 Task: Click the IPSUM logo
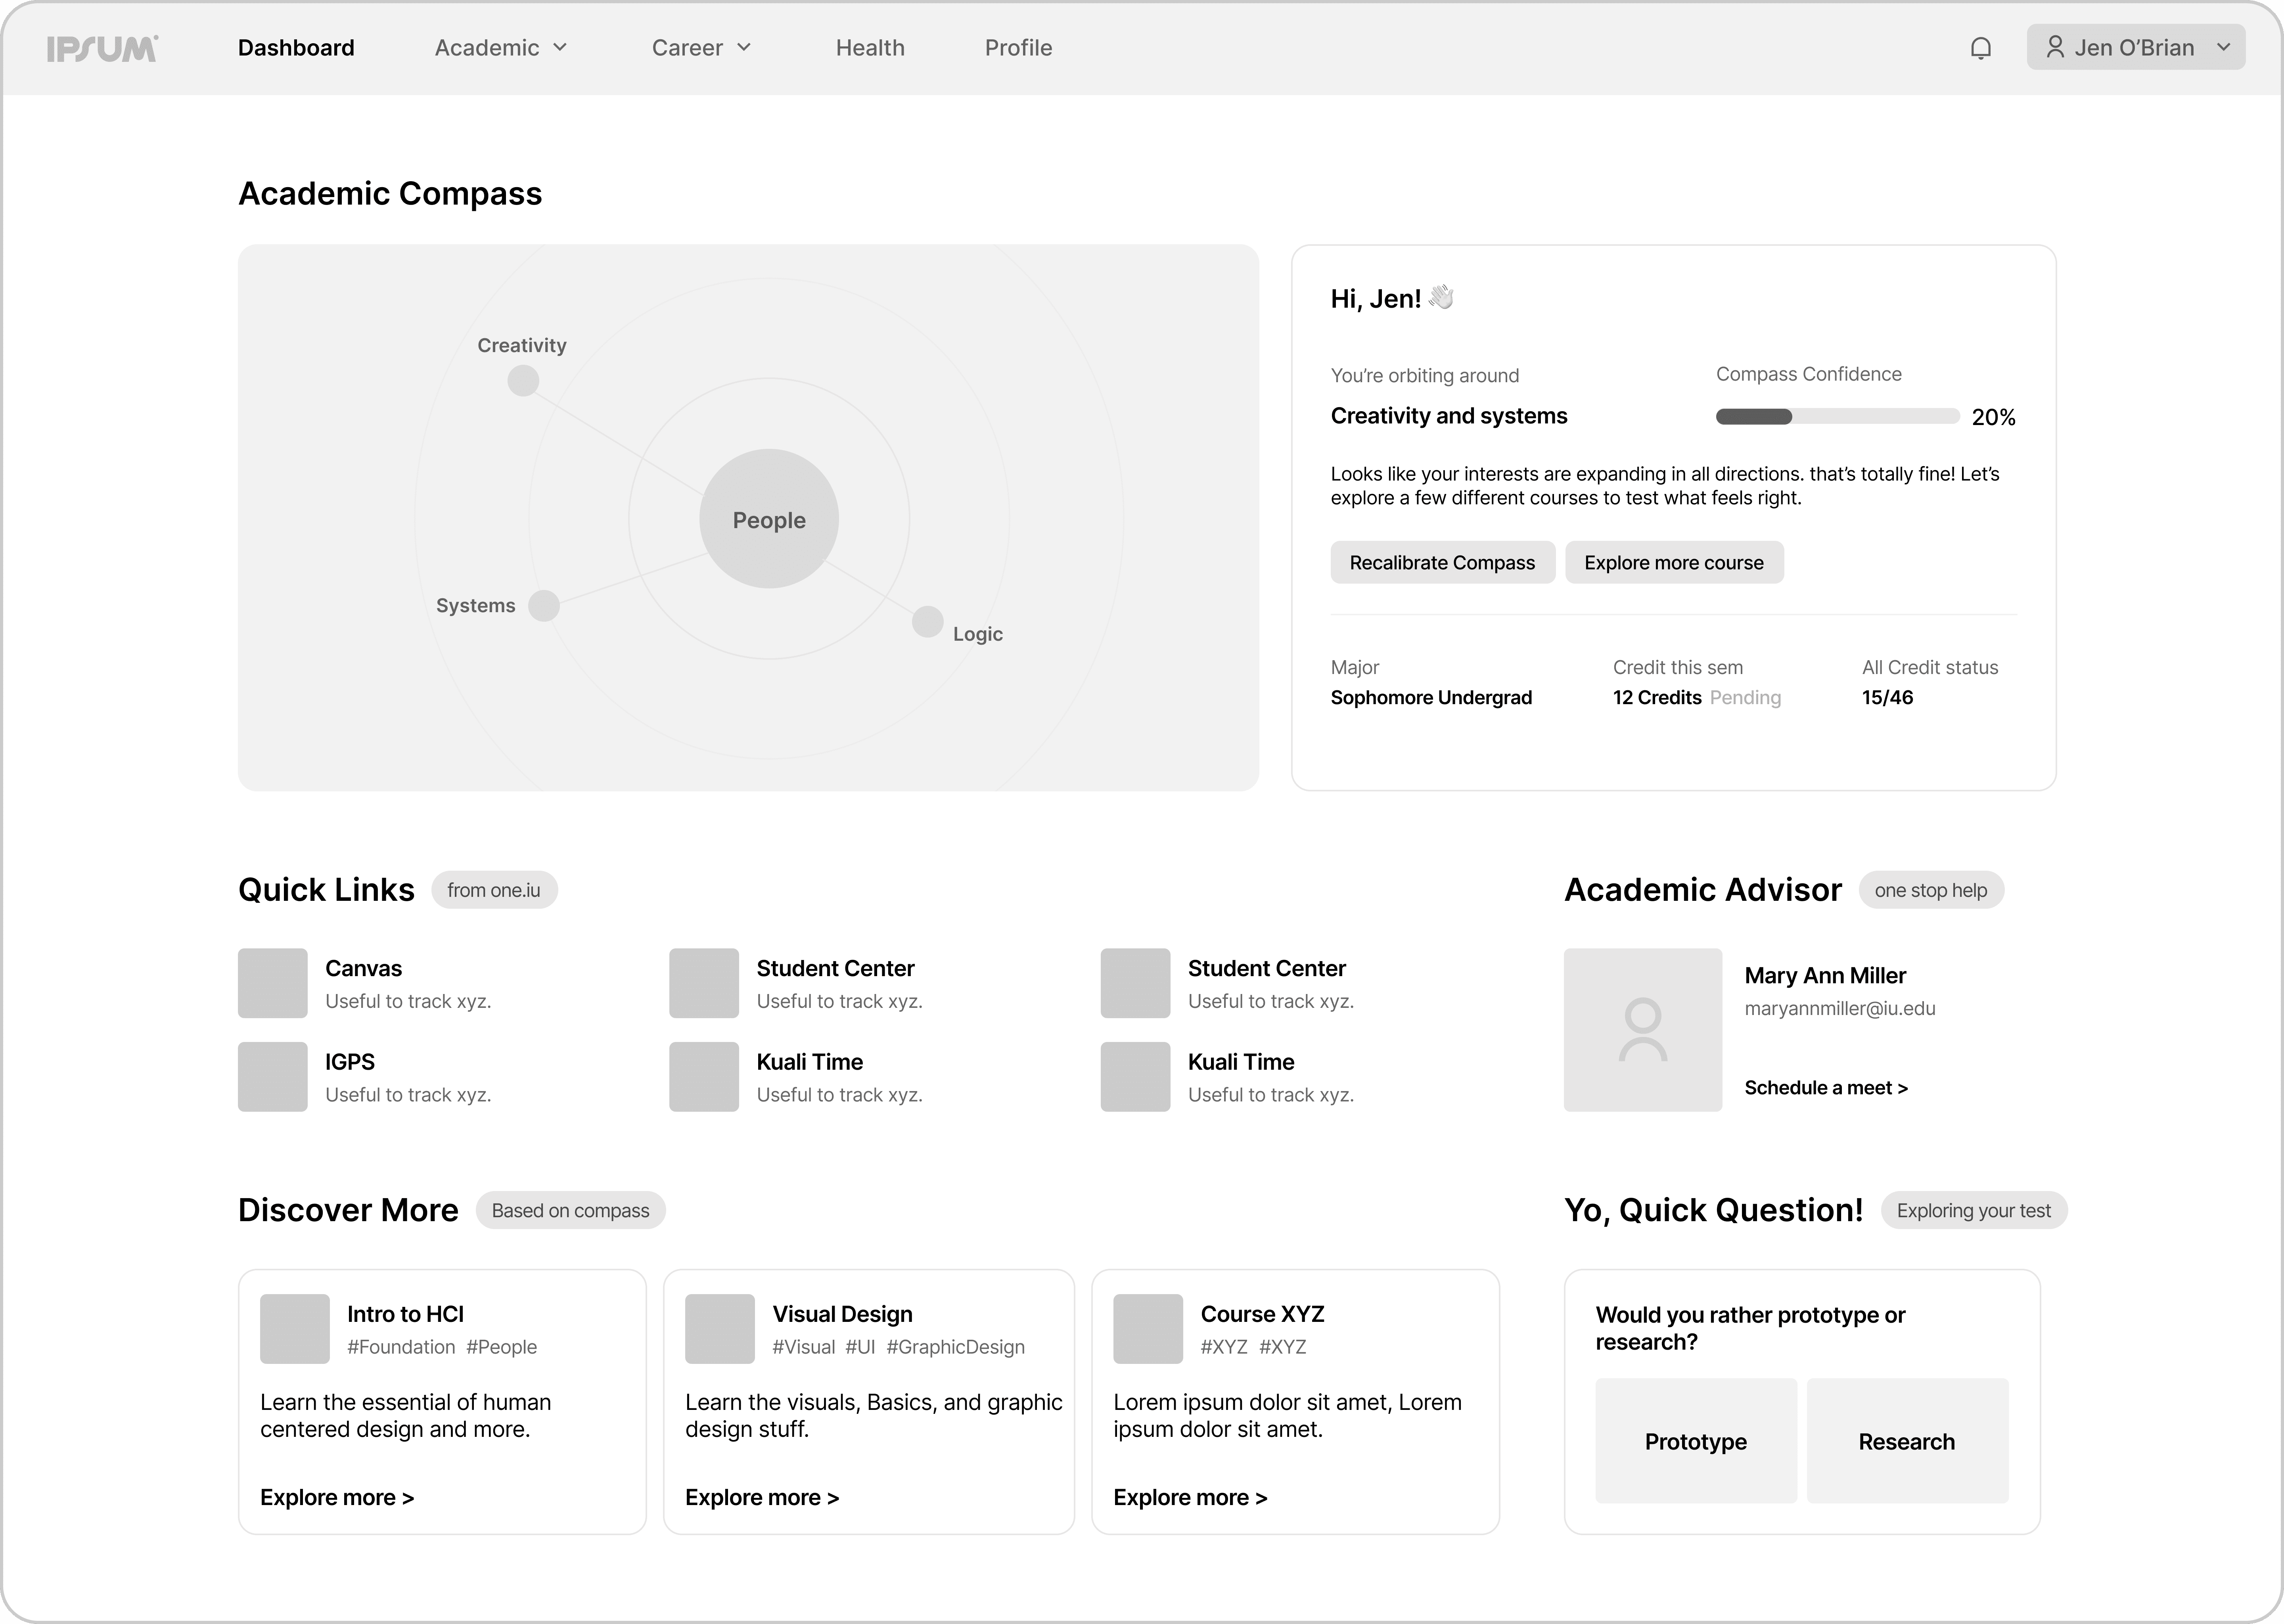pyautogui.click(x=102, y=48)
